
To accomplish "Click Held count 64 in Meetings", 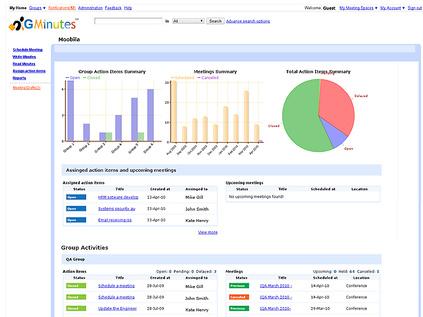I will [352, 271].
